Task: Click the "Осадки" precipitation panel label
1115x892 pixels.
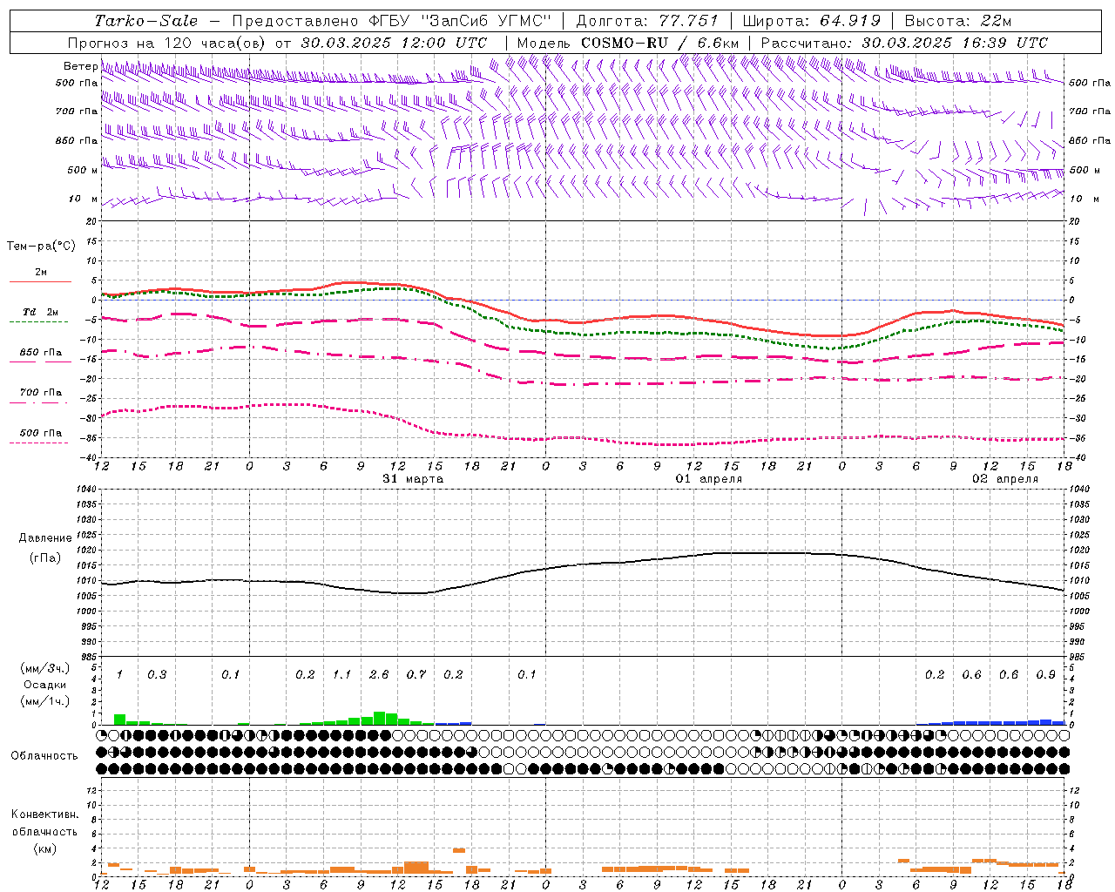Action: 44,685
